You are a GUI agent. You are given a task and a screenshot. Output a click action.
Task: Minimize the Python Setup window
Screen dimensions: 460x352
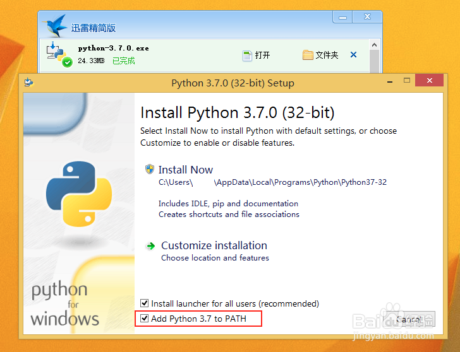tap(390, 81)
